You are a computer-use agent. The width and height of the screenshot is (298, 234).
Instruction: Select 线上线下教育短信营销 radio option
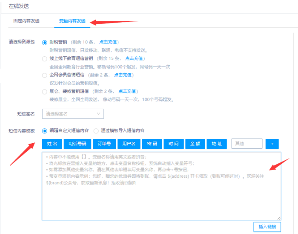tap(45, 58)
